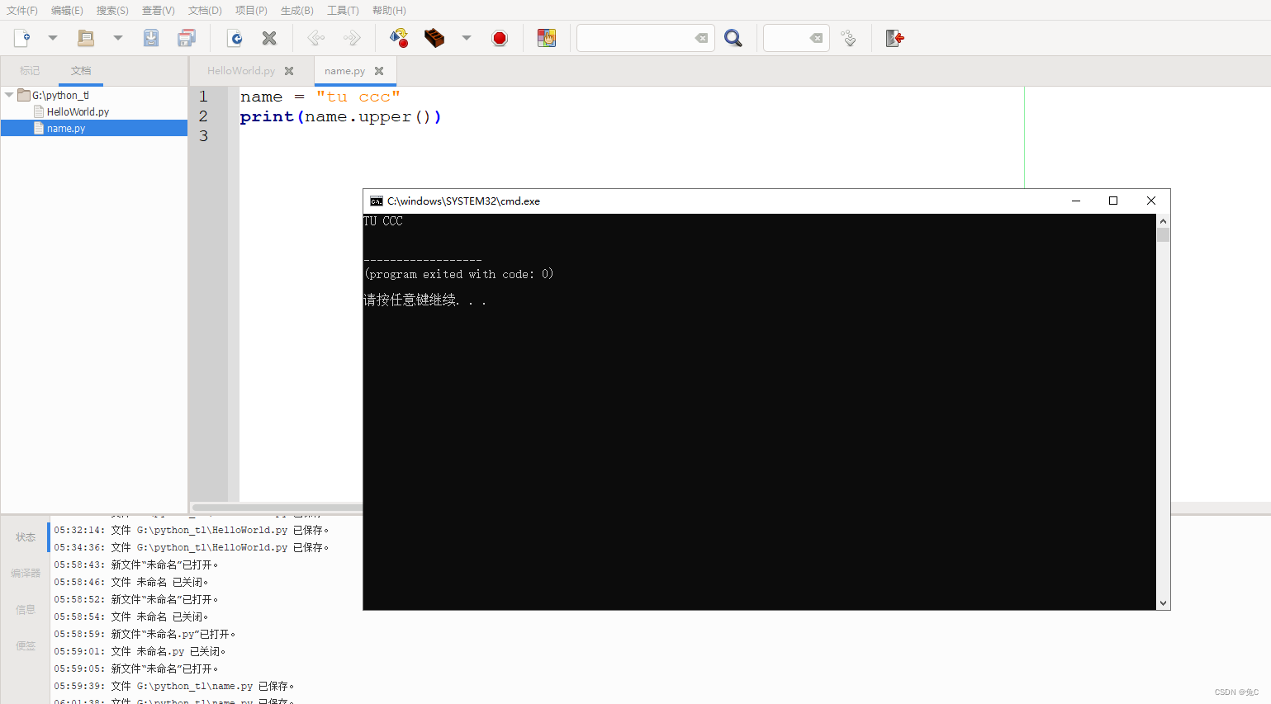Open new-file template dropdown arrow

click(x=53, y=38)
